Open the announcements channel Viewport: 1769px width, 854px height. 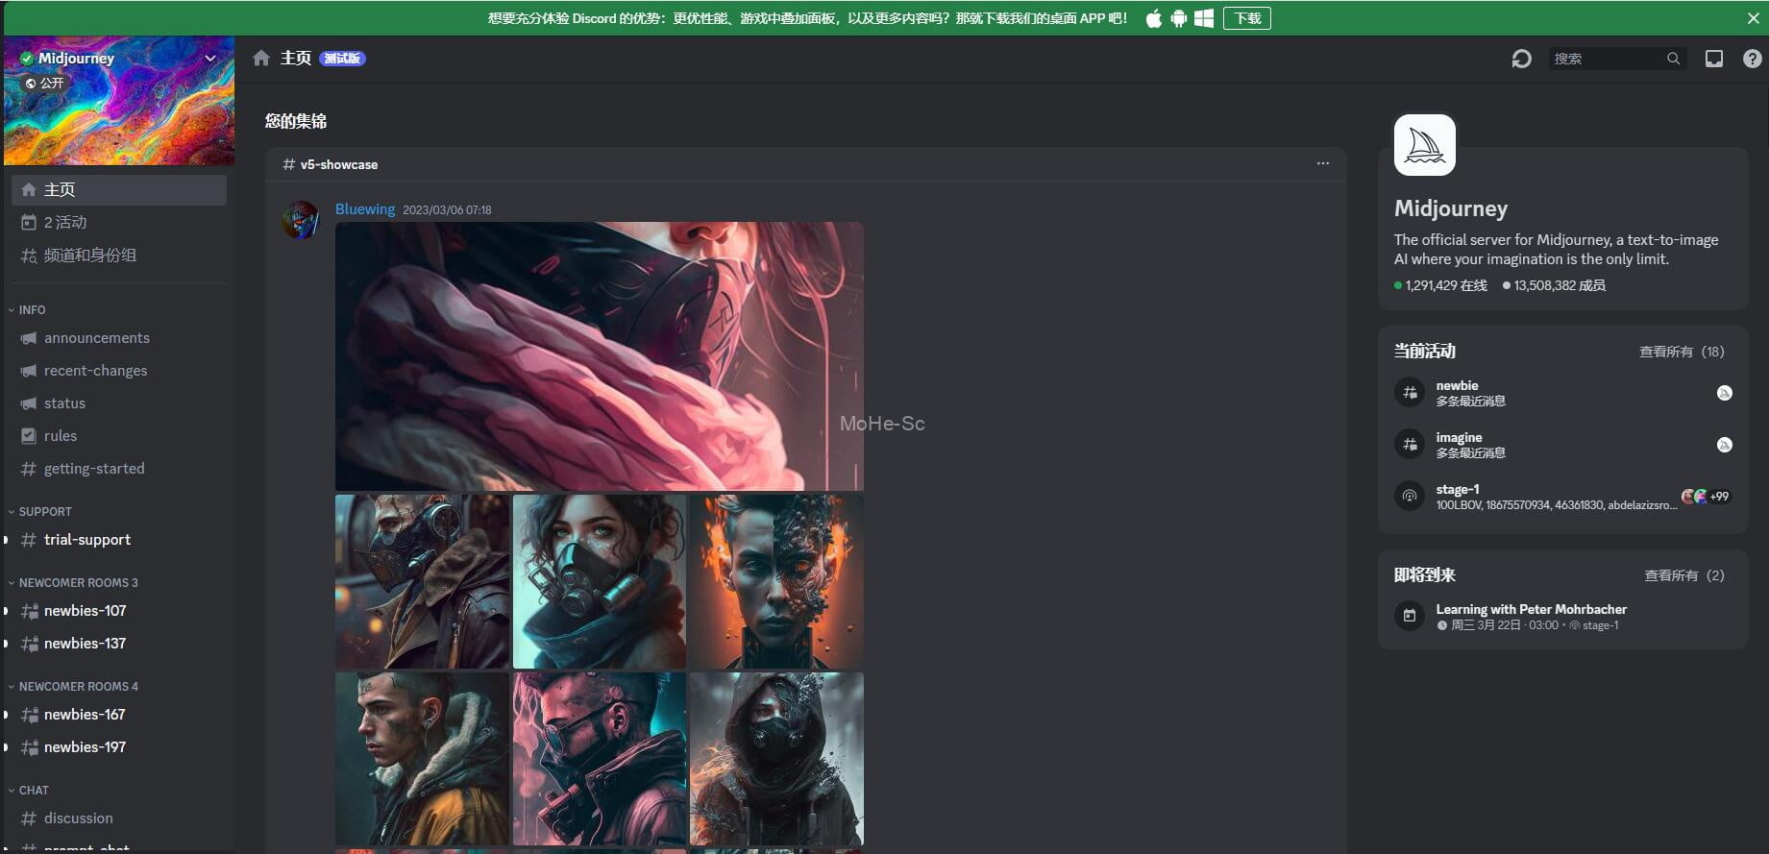pyautogui.click(x=96, y=338)
